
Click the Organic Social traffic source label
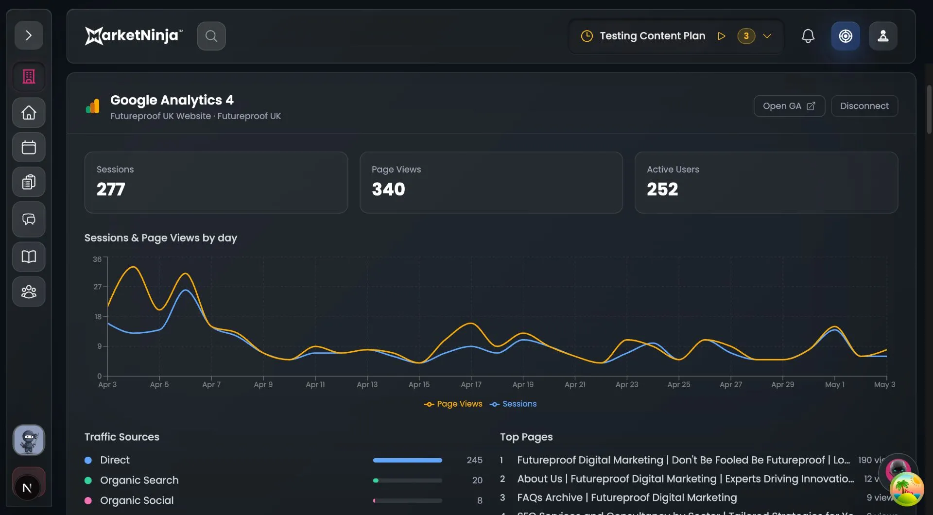click(x=137, y=500)
